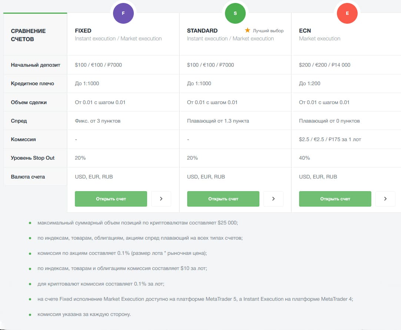Click the Спред row label
401x330 pixels.
[x=19, y=121]
